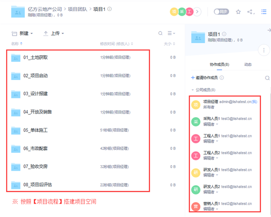
Task: Open folder 04_开放及销售
Action: click(38, 112)
